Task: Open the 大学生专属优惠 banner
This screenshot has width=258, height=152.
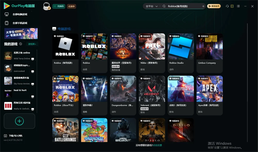Action: pos(21,34)
